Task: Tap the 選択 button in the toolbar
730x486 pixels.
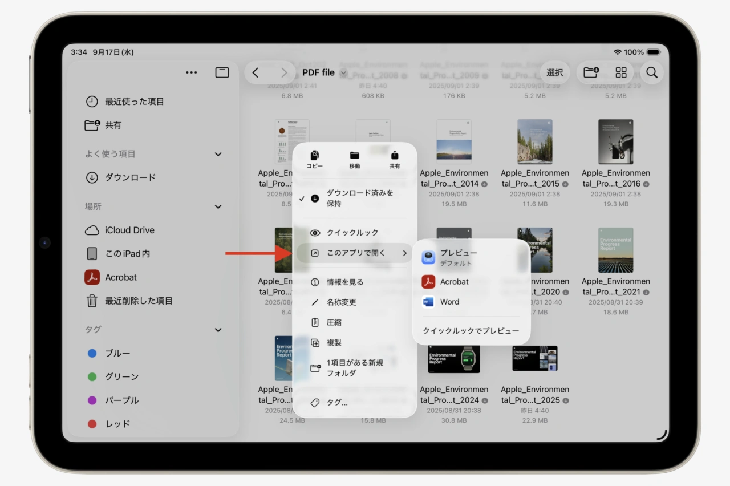Action: tap(554, 72)
